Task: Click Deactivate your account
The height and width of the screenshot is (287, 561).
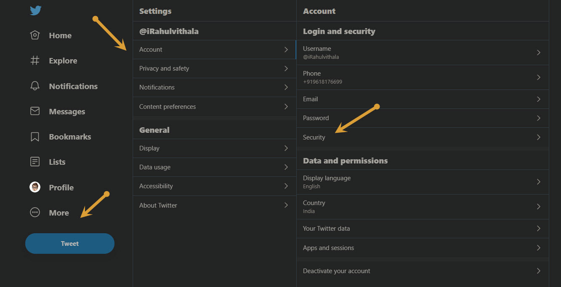Action: click(423, 271)
